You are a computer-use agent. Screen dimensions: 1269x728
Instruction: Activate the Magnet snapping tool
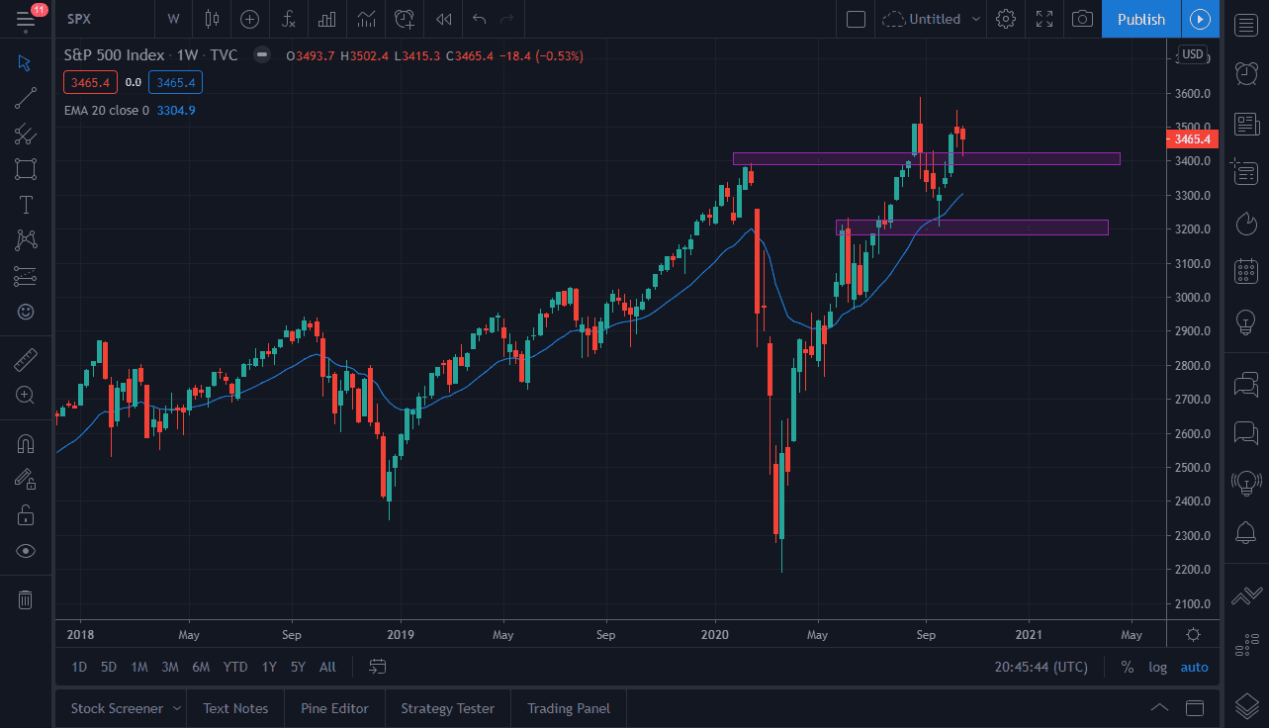[25, 443]
